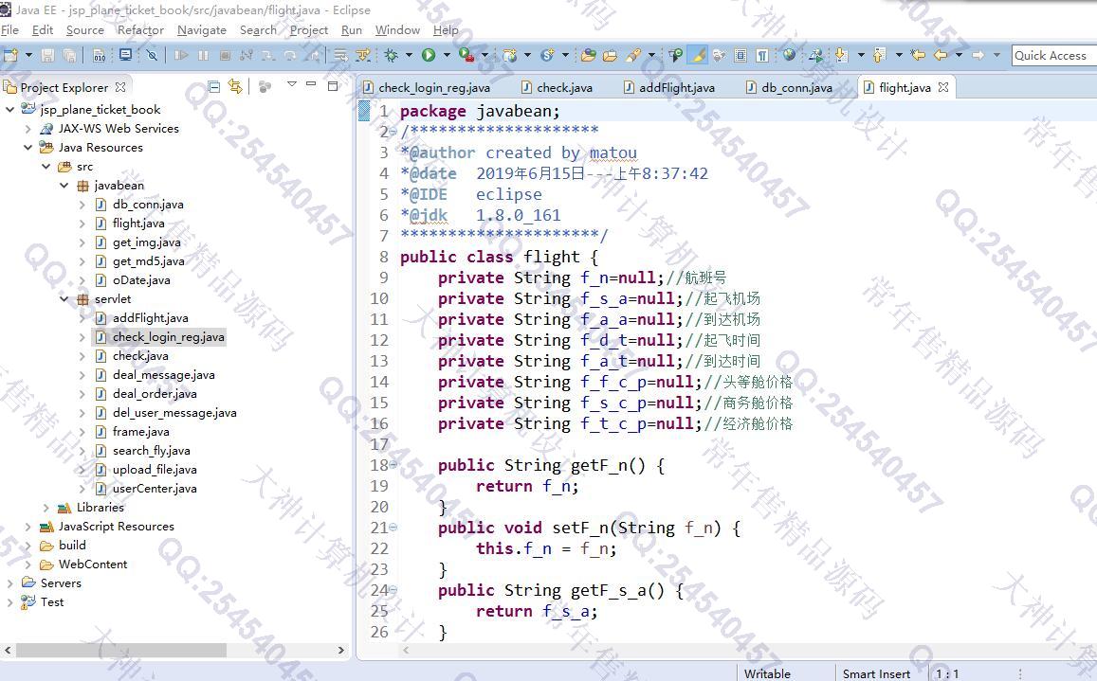1097x681 pixels.
Task: Click the Open Type icon
Action: [x=589, y=55]
